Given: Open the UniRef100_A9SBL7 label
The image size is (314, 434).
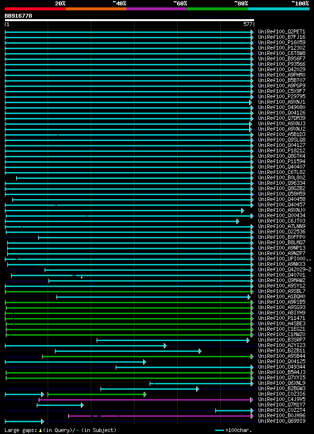Looking at the screenshot, I should 282,291.
